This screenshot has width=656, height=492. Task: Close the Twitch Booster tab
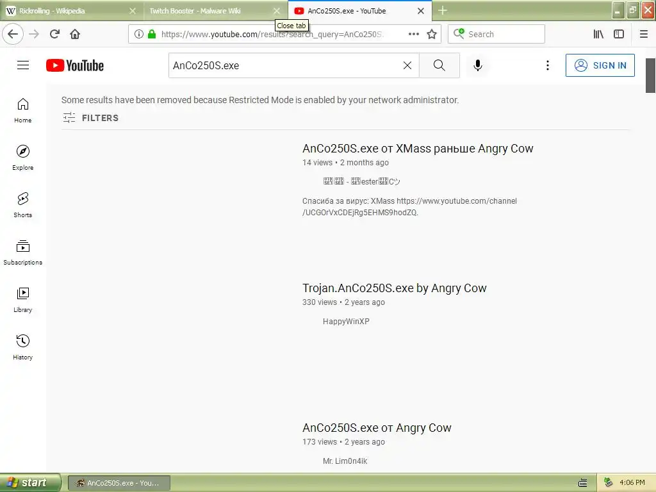(x=277, y=11)
